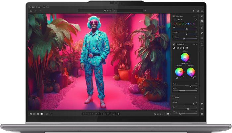232x133 pixels.
Task: Select the Crop and rotate tool
Action: [202, 27]
